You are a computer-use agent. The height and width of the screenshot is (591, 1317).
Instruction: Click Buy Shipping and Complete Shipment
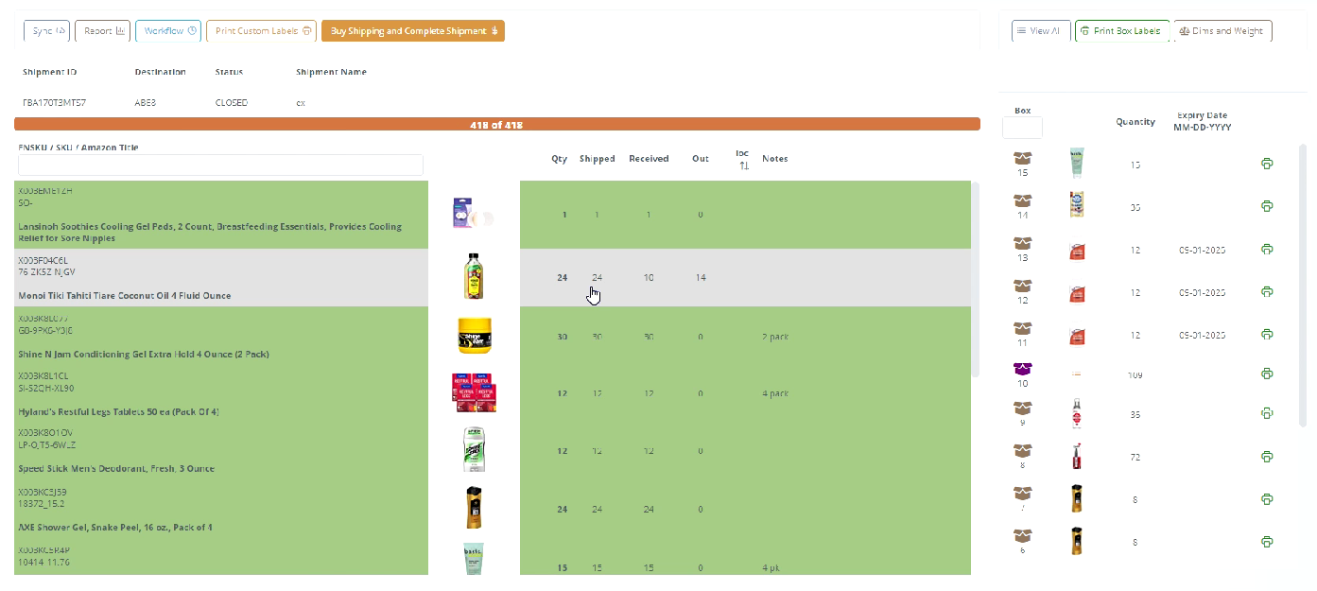click(413, 31)
